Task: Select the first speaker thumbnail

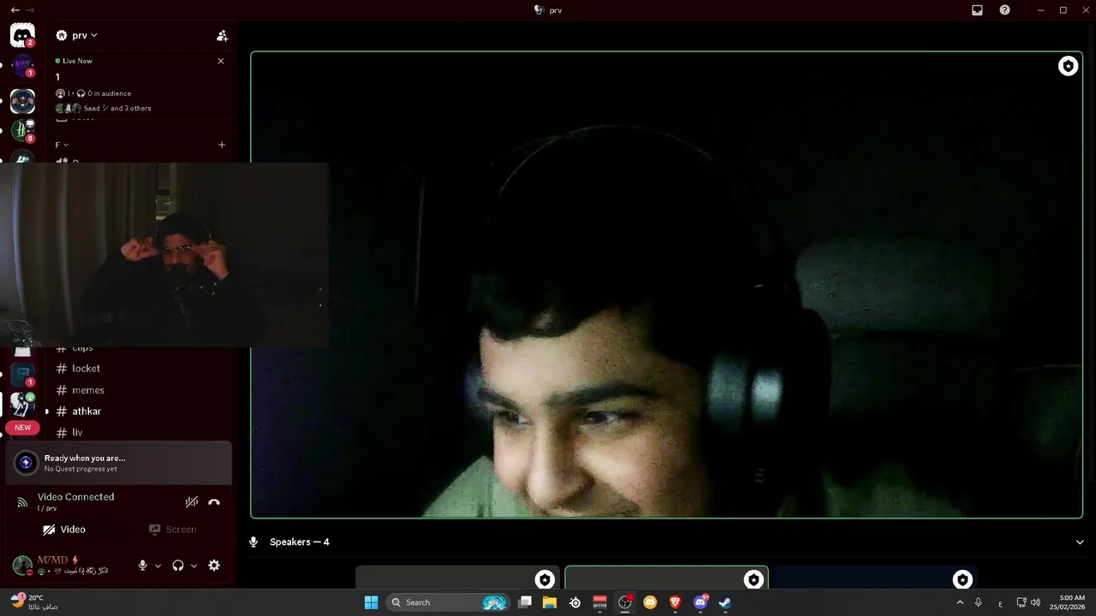Action: coord(457,577)
